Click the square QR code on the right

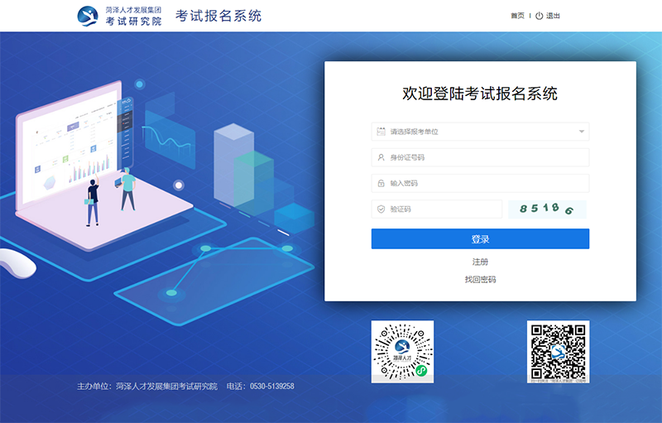pyautogui.click(x=558, y=351)
